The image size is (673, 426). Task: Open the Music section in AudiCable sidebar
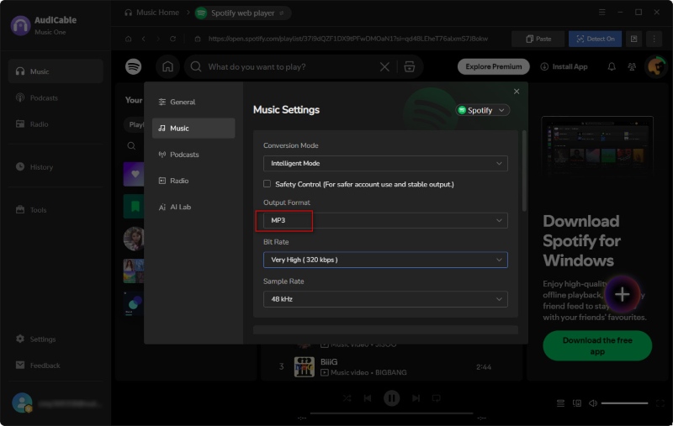point(56,71)
